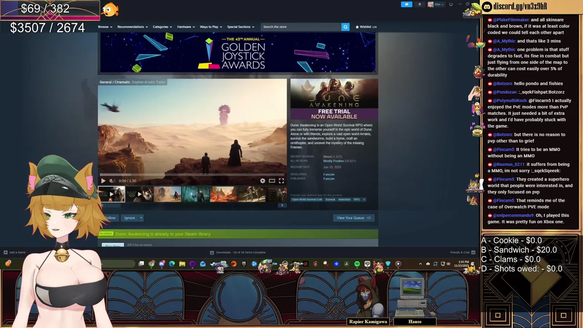Select the sand figure screenshot thumbnail
Screen dimensions: 583x328
click(168, 195)
